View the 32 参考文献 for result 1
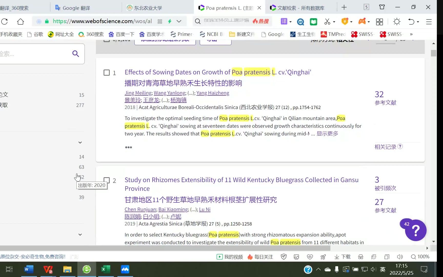The image size is (443, 277). [x=385, y=98]
